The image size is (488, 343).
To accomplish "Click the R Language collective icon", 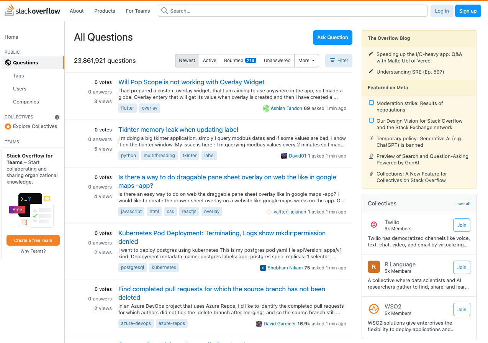I will 373,267.
